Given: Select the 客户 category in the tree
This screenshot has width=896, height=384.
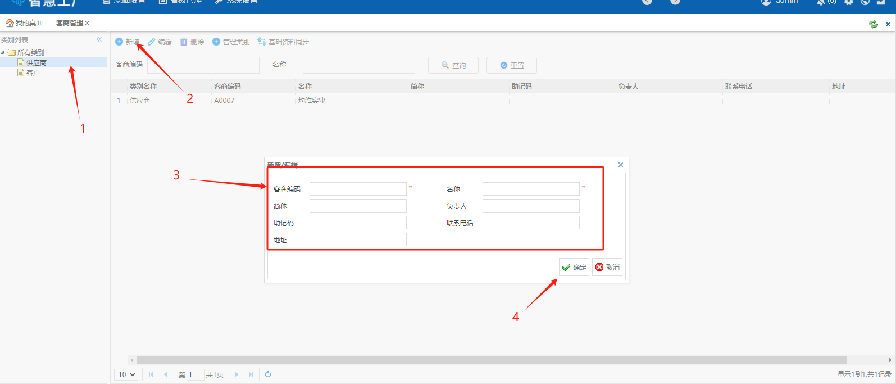Looking at the screenshot, I should pos(33,73).
